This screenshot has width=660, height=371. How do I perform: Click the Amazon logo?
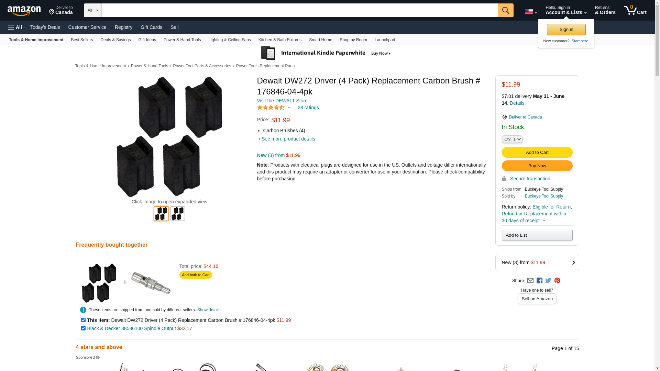tap(24, 11)
